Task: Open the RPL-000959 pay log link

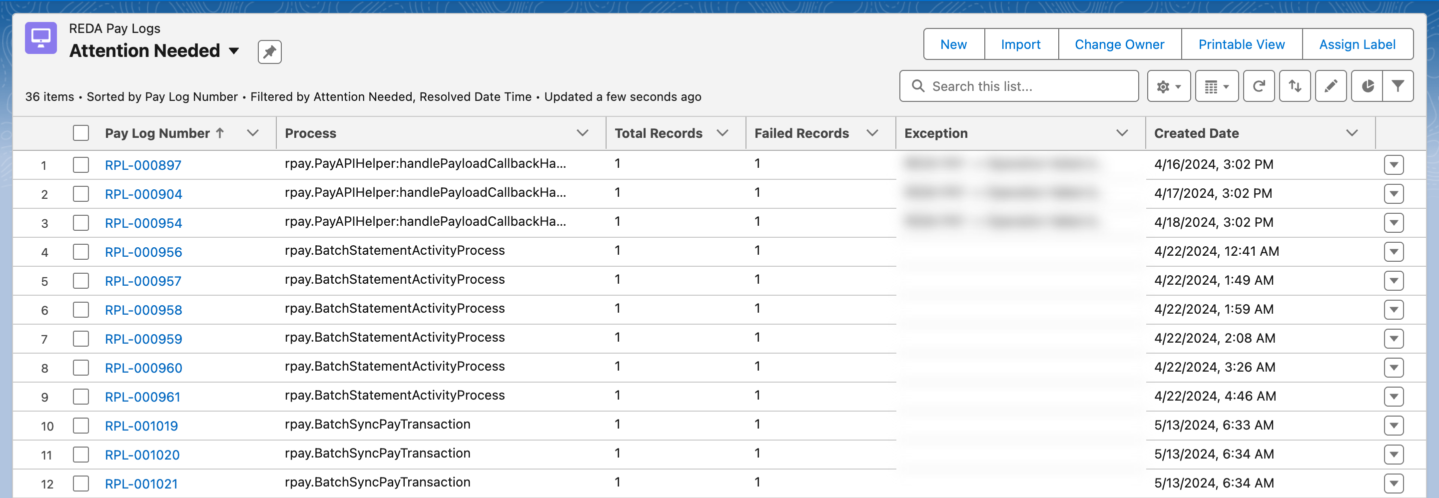Action: point(143,339)
